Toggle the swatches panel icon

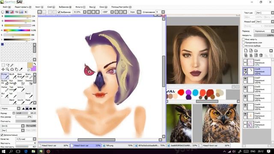click(x=21, y=12)
